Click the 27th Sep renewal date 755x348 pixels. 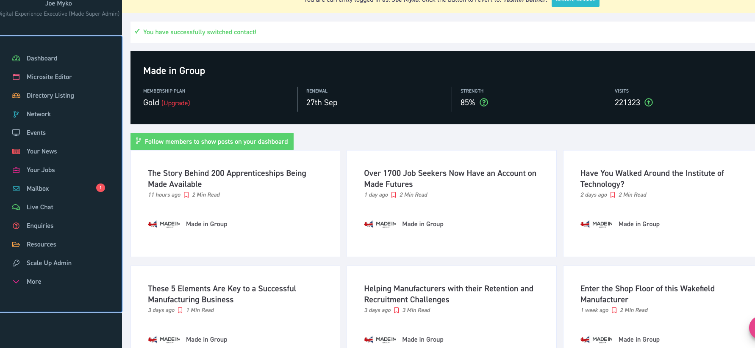322,103
